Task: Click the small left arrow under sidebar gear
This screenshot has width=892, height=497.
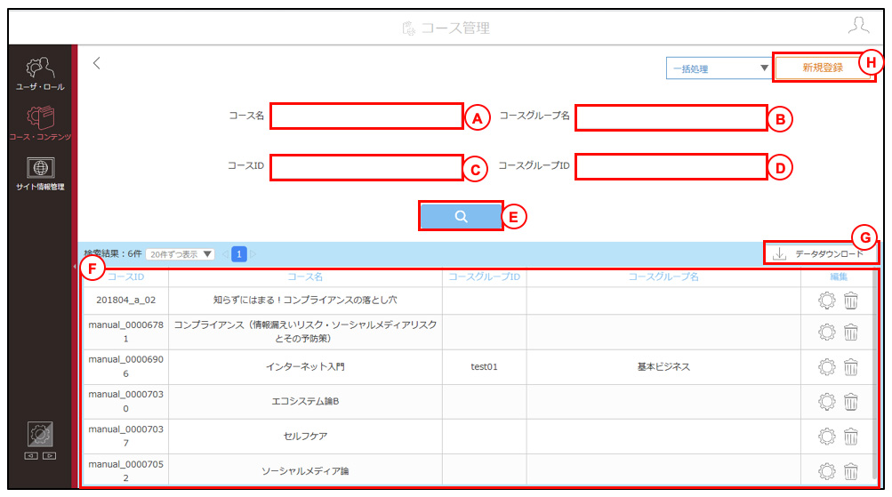Action: (x=31, y=456)
